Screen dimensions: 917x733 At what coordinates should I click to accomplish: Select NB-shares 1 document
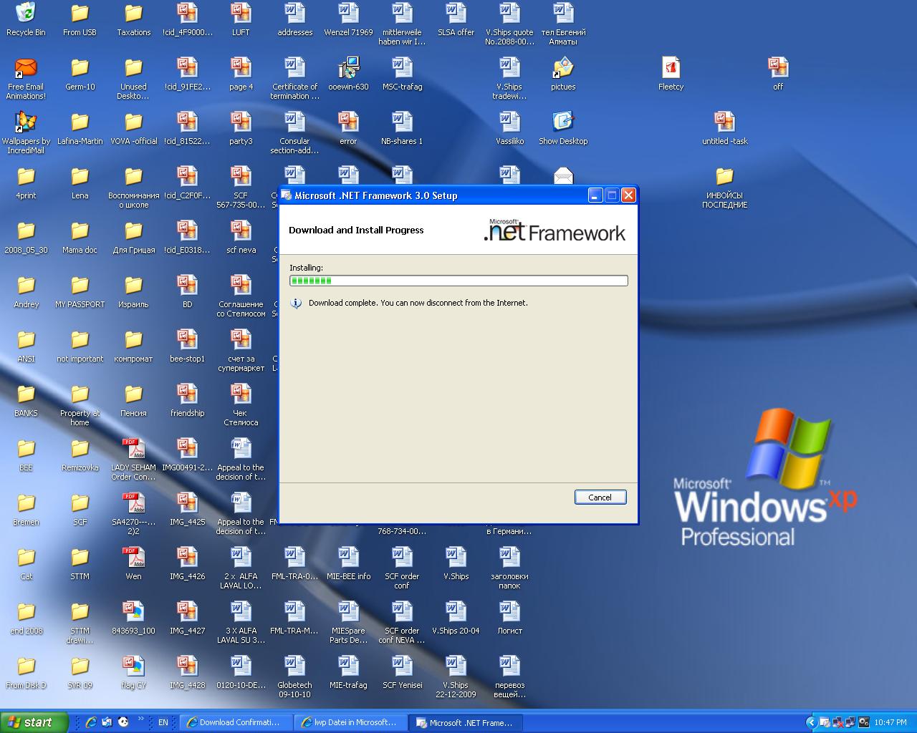[x=402, y=128]
